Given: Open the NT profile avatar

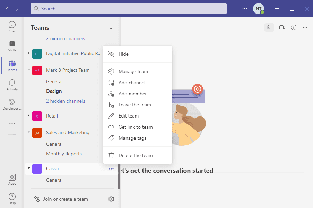Looking at the screenshot, I should 259,9.
